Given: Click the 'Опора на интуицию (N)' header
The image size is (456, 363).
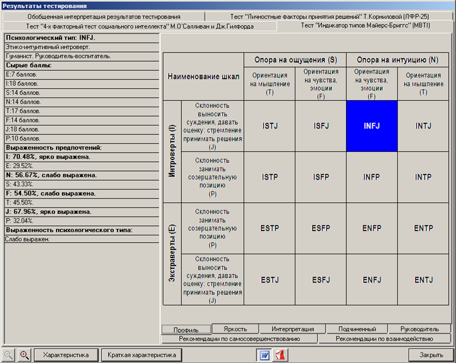Looking at the screenshot, I should pyautogui.click(x=398, y=60).
